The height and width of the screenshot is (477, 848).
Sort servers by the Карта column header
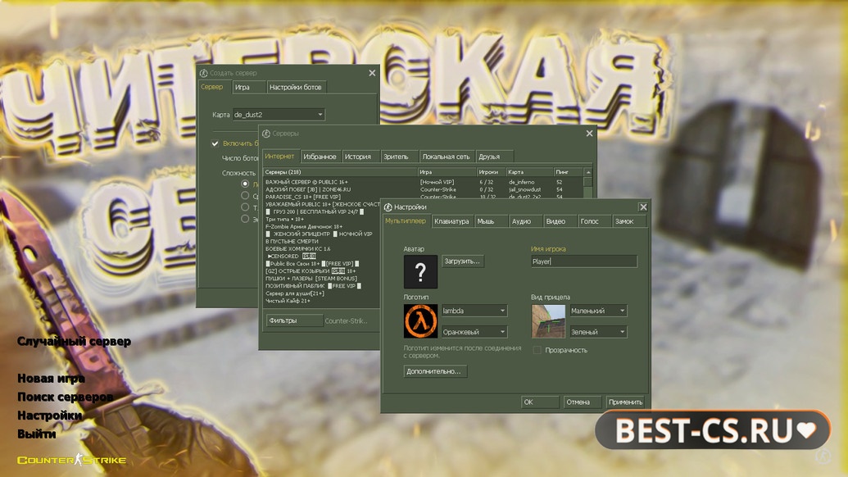tap(529, 172)
